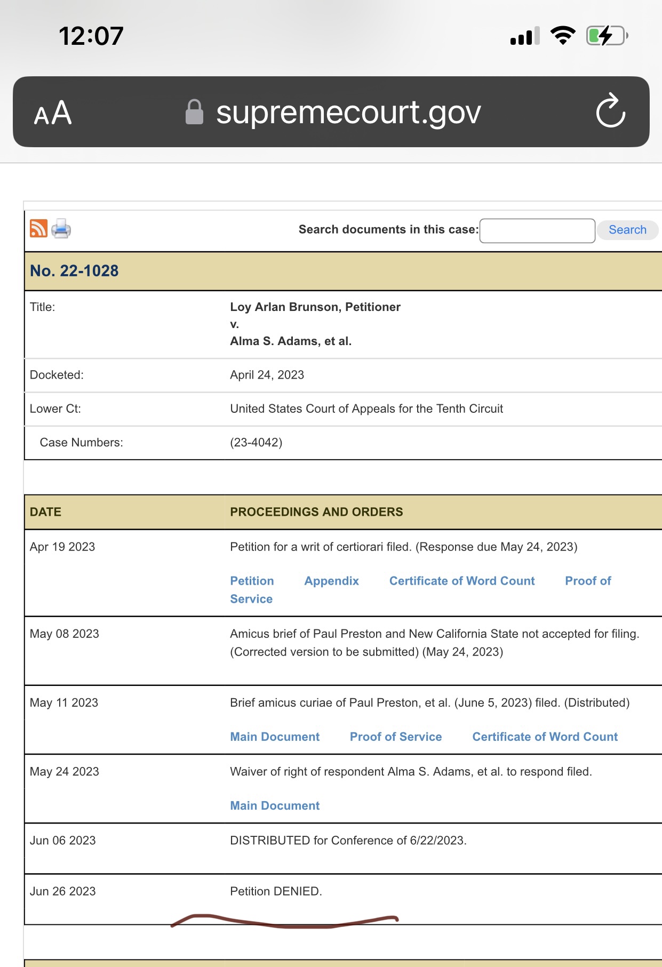Tap the Wi-Fi status icon

[x=562, y=36]
